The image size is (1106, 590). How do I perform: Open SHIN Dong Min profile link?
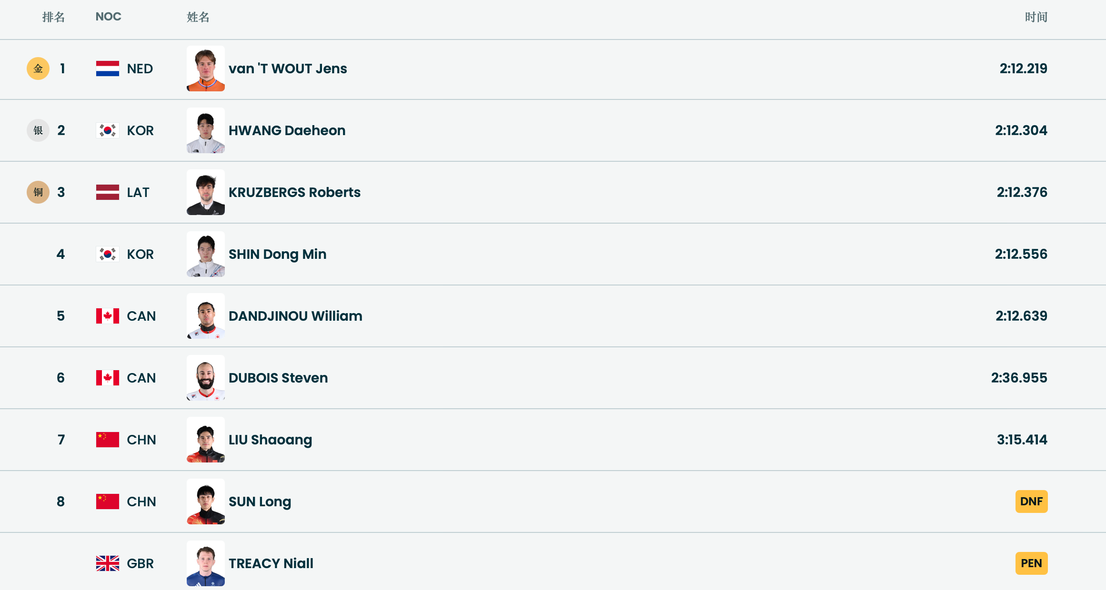pos(277,254)
